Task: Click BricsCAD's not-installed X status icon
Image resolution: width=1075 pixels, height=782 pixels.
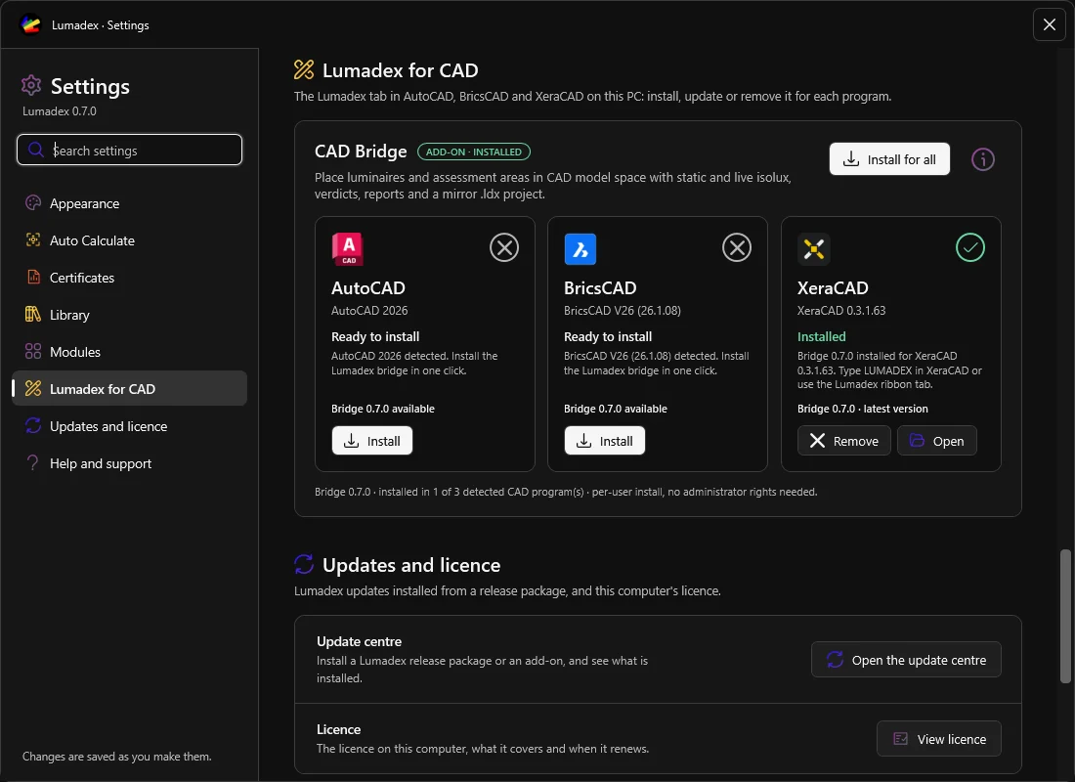Action: (736, 247)
